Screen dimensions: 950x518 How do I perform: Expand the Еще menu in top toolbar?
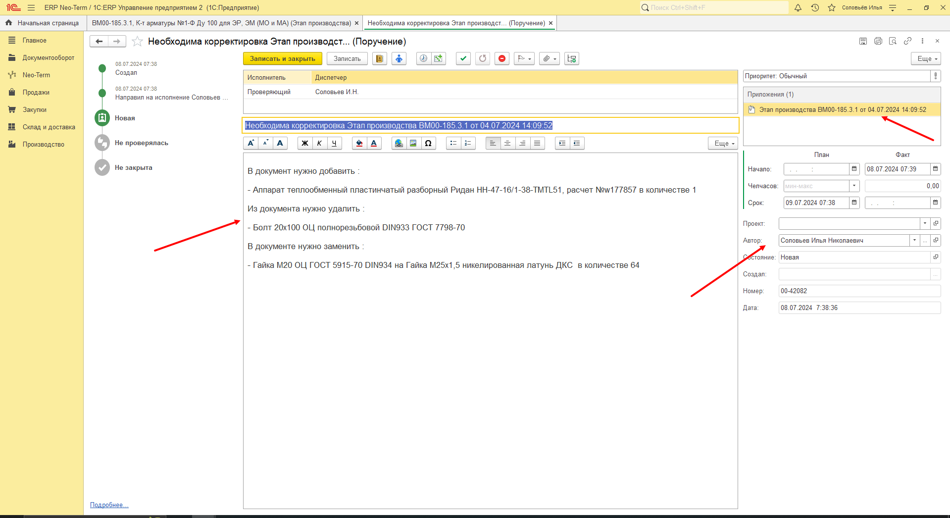(x=926, y=58)
